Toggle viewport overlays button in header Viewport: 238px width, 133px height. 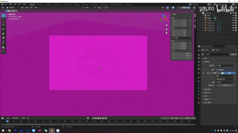coord(173,8)
